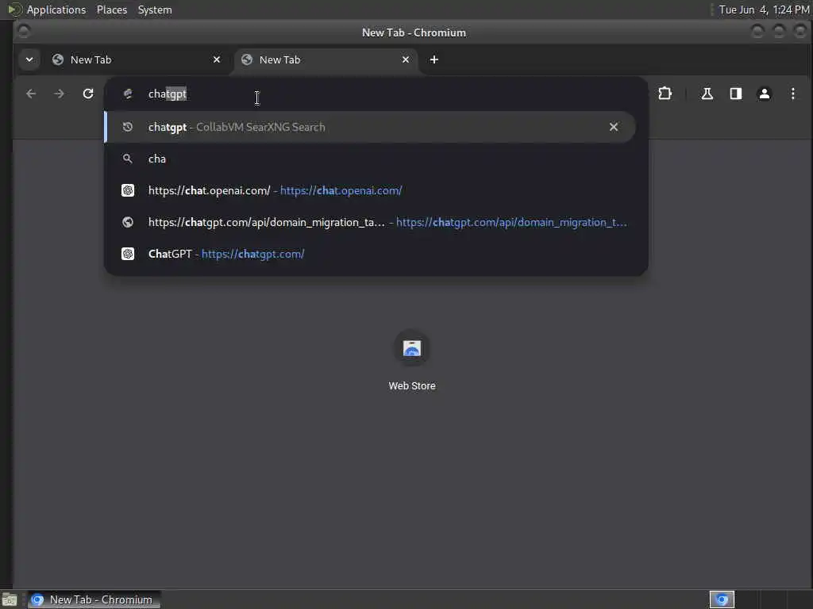Click the globe icon beside domain_migration suggestion
This screenshot has width=813, height=609.
click(x=128, y=222)
